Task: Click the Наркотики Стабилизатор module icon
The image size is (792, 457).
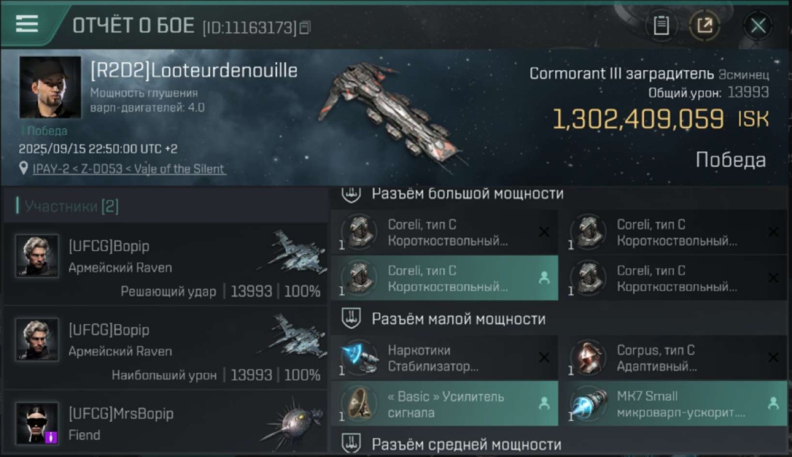Action: click(x=359, y=356)
